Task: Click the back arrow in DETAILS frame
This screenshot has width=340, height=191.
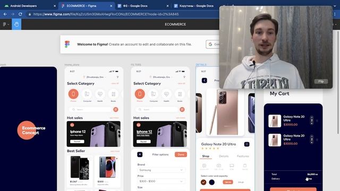Action: (204, 81)
